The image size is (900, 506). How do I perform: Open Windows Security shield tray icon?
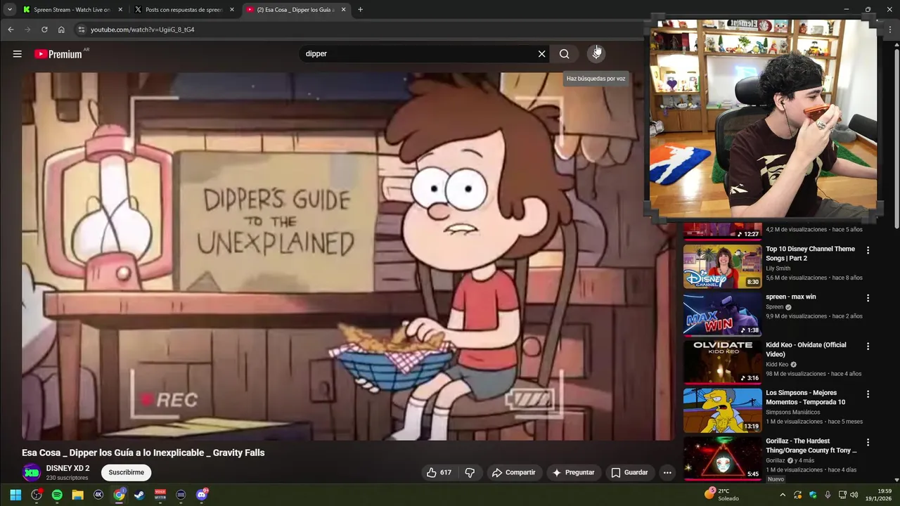pos(813,495)
